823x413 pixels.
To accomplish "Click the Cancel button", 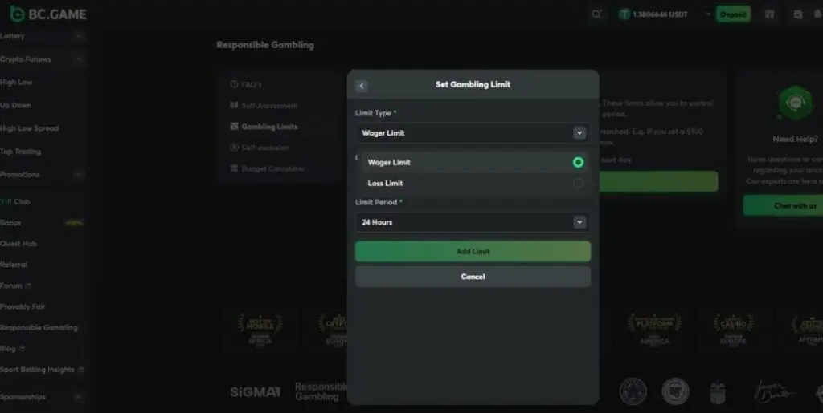I will [473, 277].
